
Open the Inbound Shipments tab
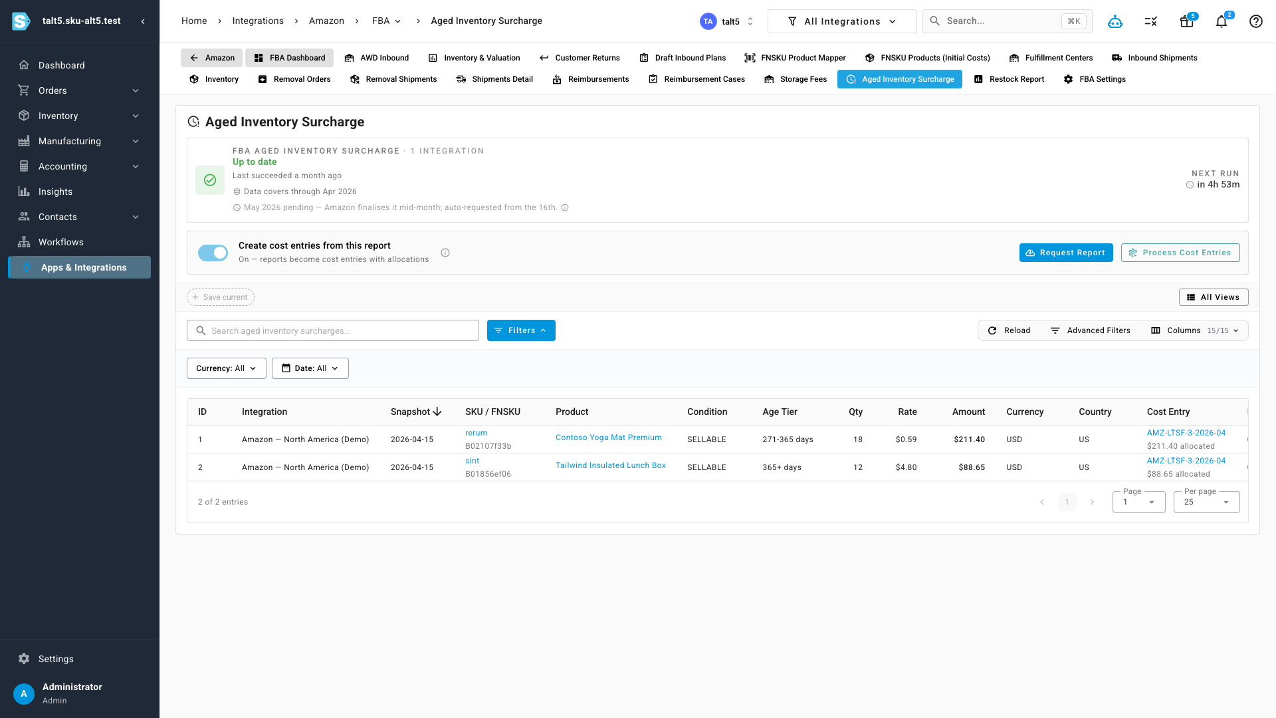1154,58
